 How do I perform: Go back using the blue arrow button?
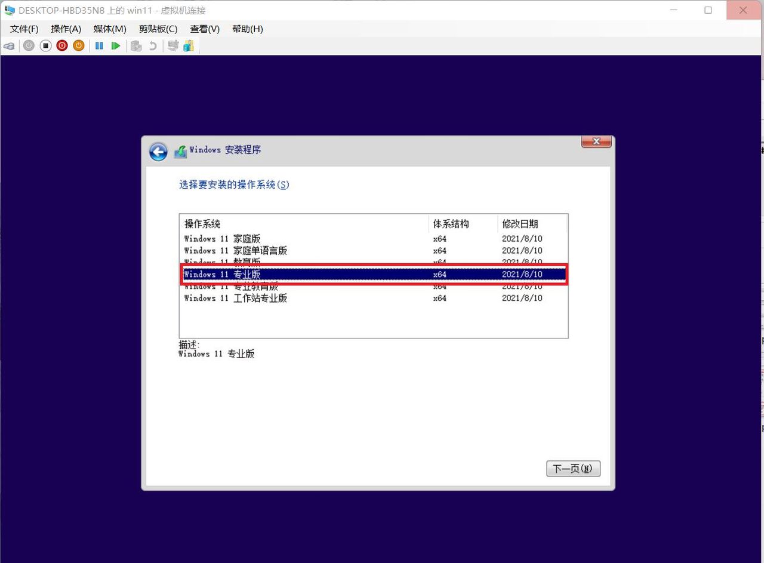click(x=158, y=152)
